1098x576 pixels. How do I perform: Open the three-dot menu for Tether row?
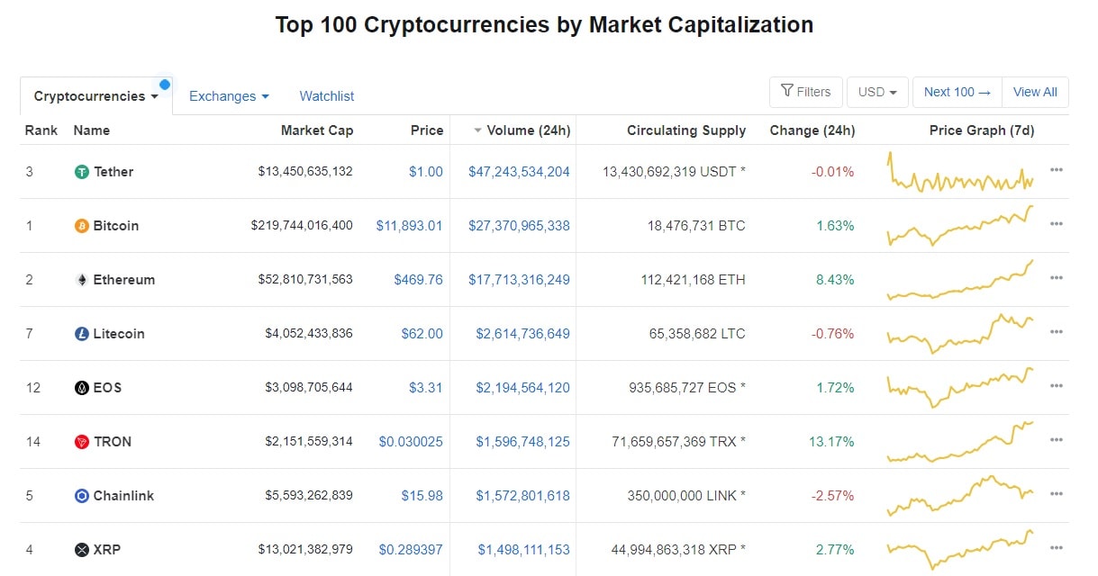(1057, 170)
